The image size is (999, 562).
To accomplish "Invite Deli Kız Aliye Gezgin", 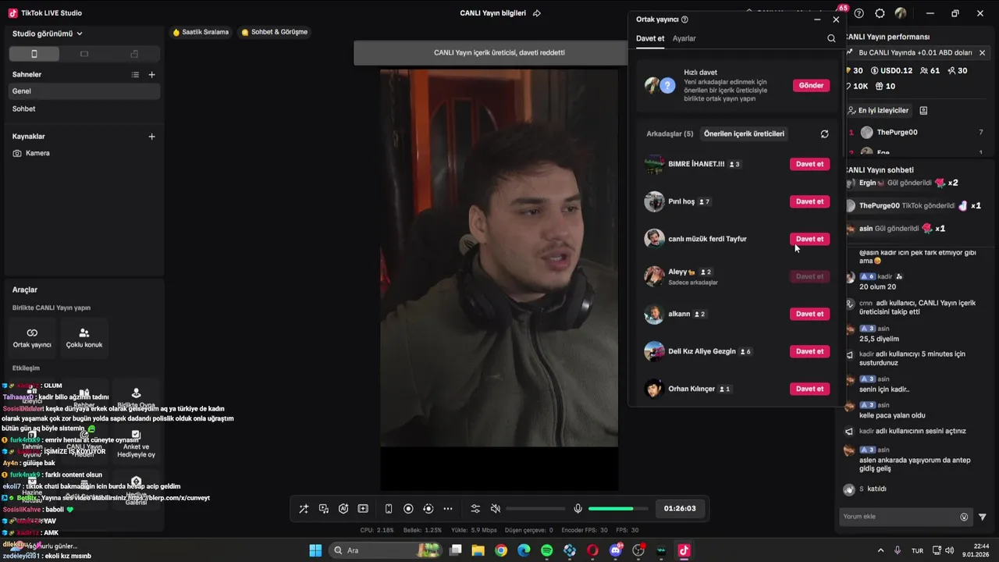I will coord(809,351).
